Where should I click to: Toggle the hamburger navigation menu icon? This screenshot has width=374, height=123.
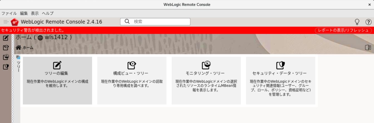[x=6, y=22]
